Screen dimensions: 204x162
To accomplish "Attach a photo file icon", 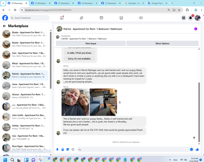I will [x=62, y=149].
